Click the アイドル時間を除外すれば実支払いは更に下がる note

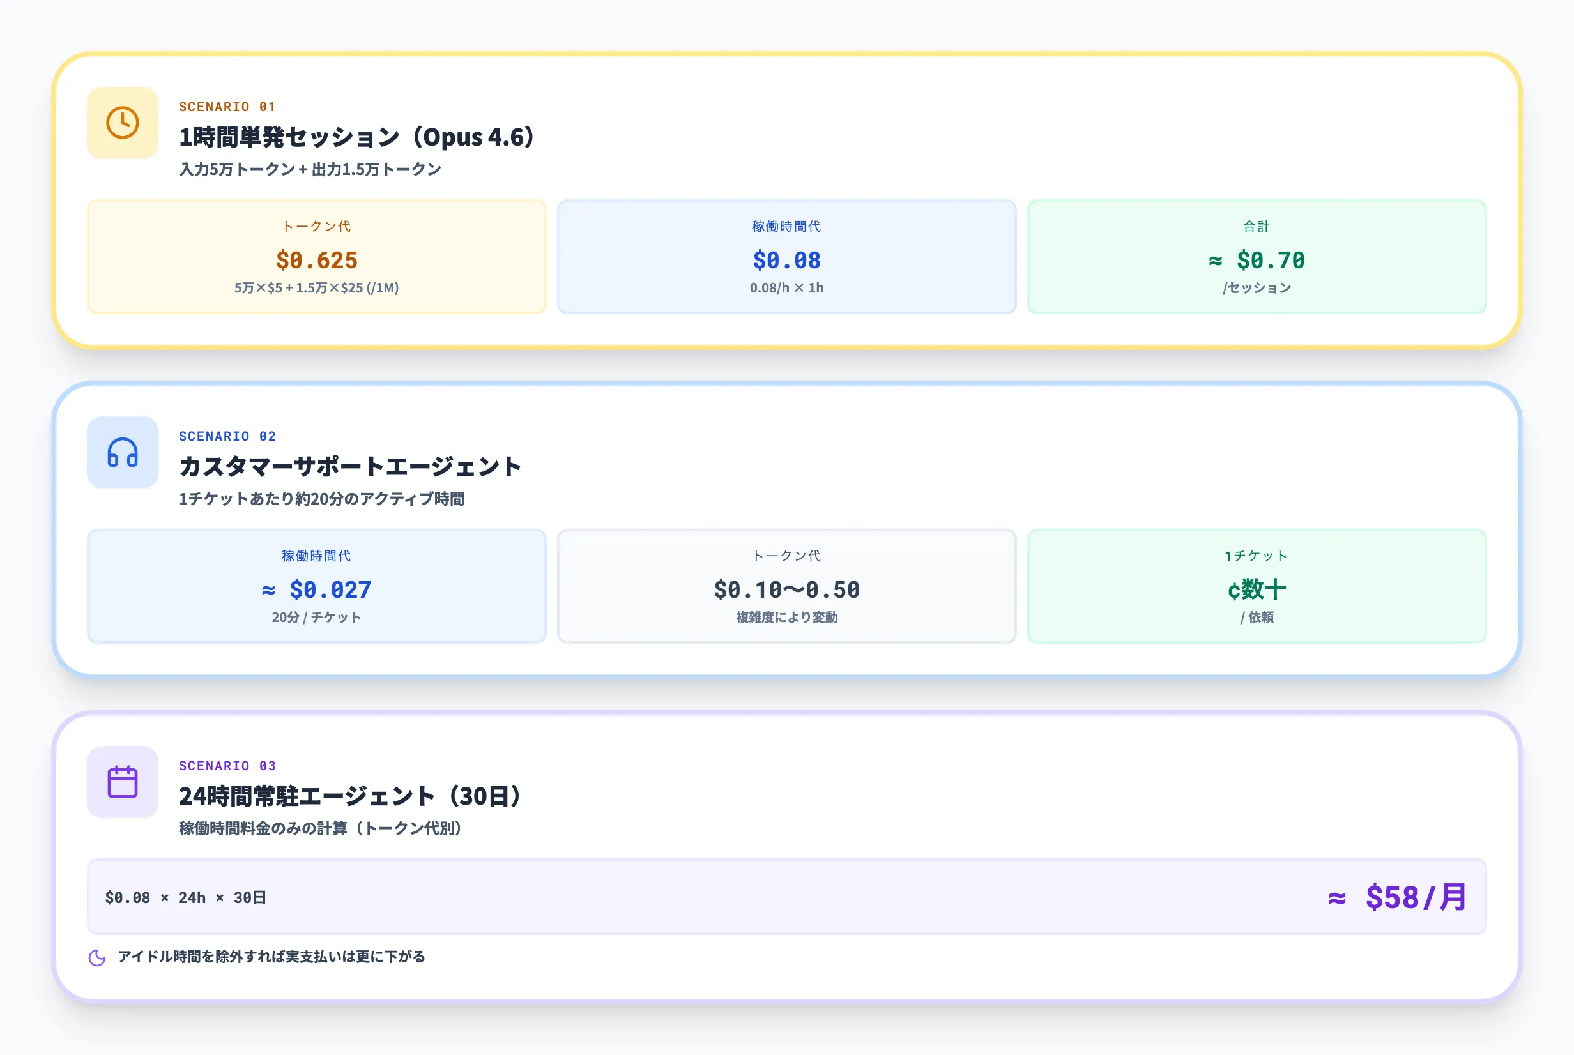click(x=271, y=957)
